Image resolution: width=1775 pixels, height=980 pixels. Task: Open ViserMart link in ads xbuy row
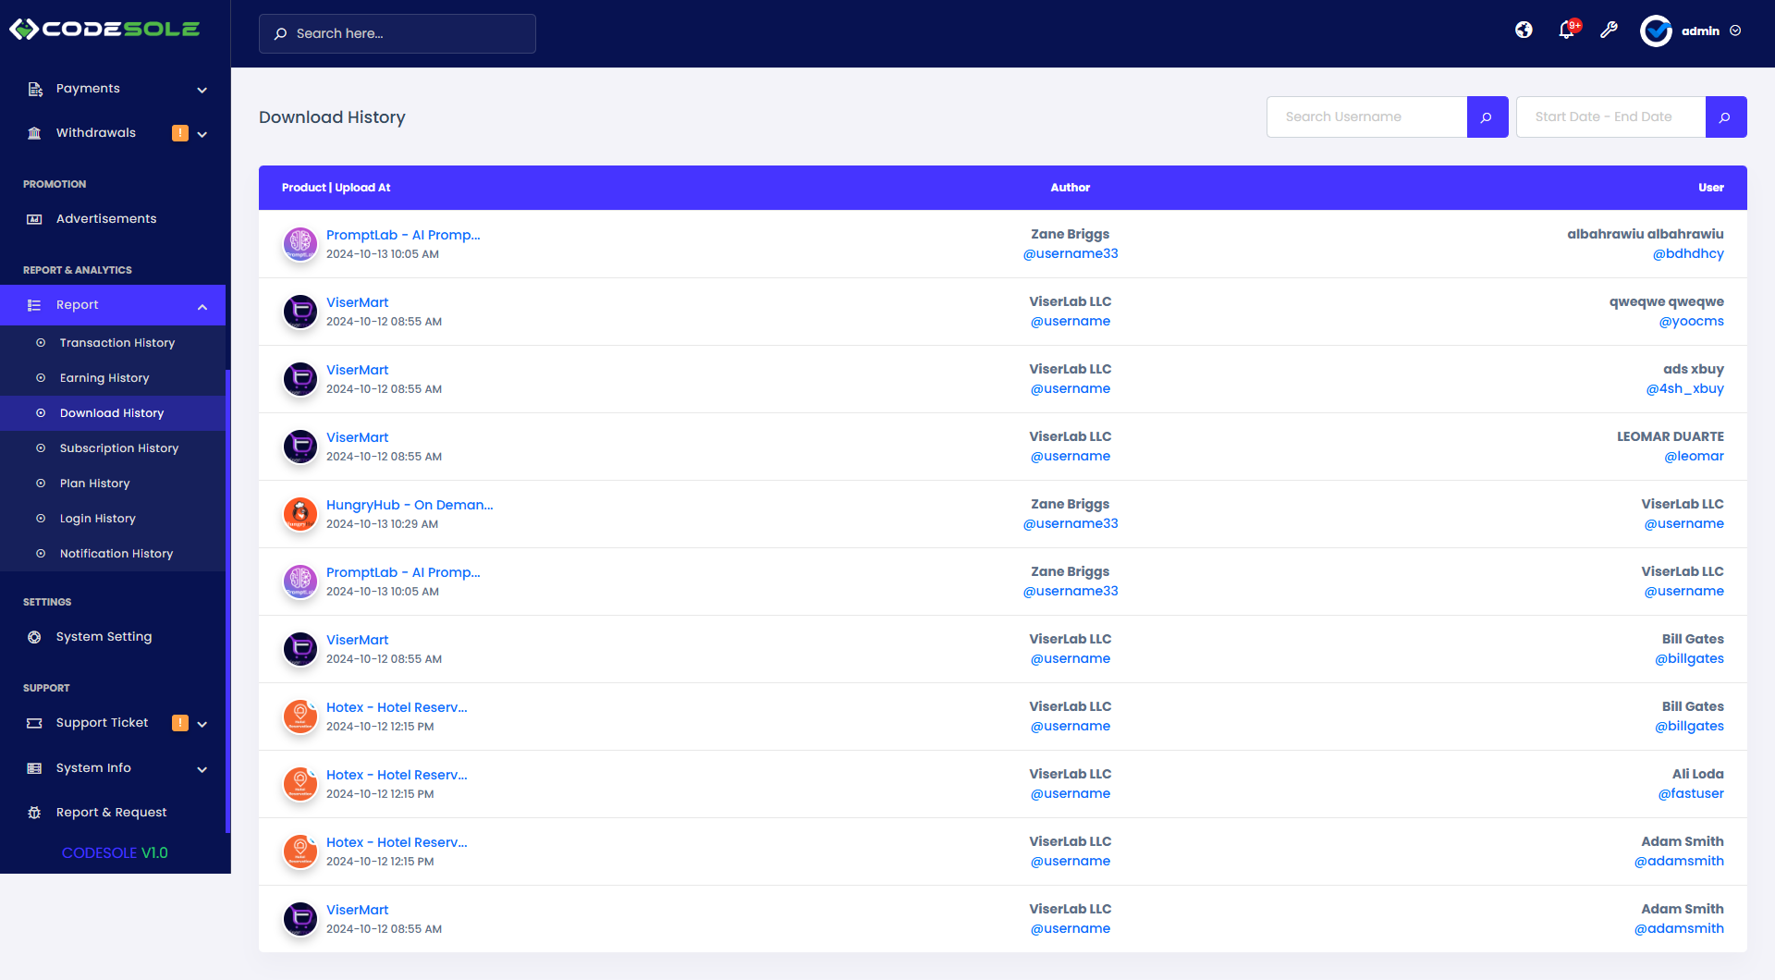357,370
